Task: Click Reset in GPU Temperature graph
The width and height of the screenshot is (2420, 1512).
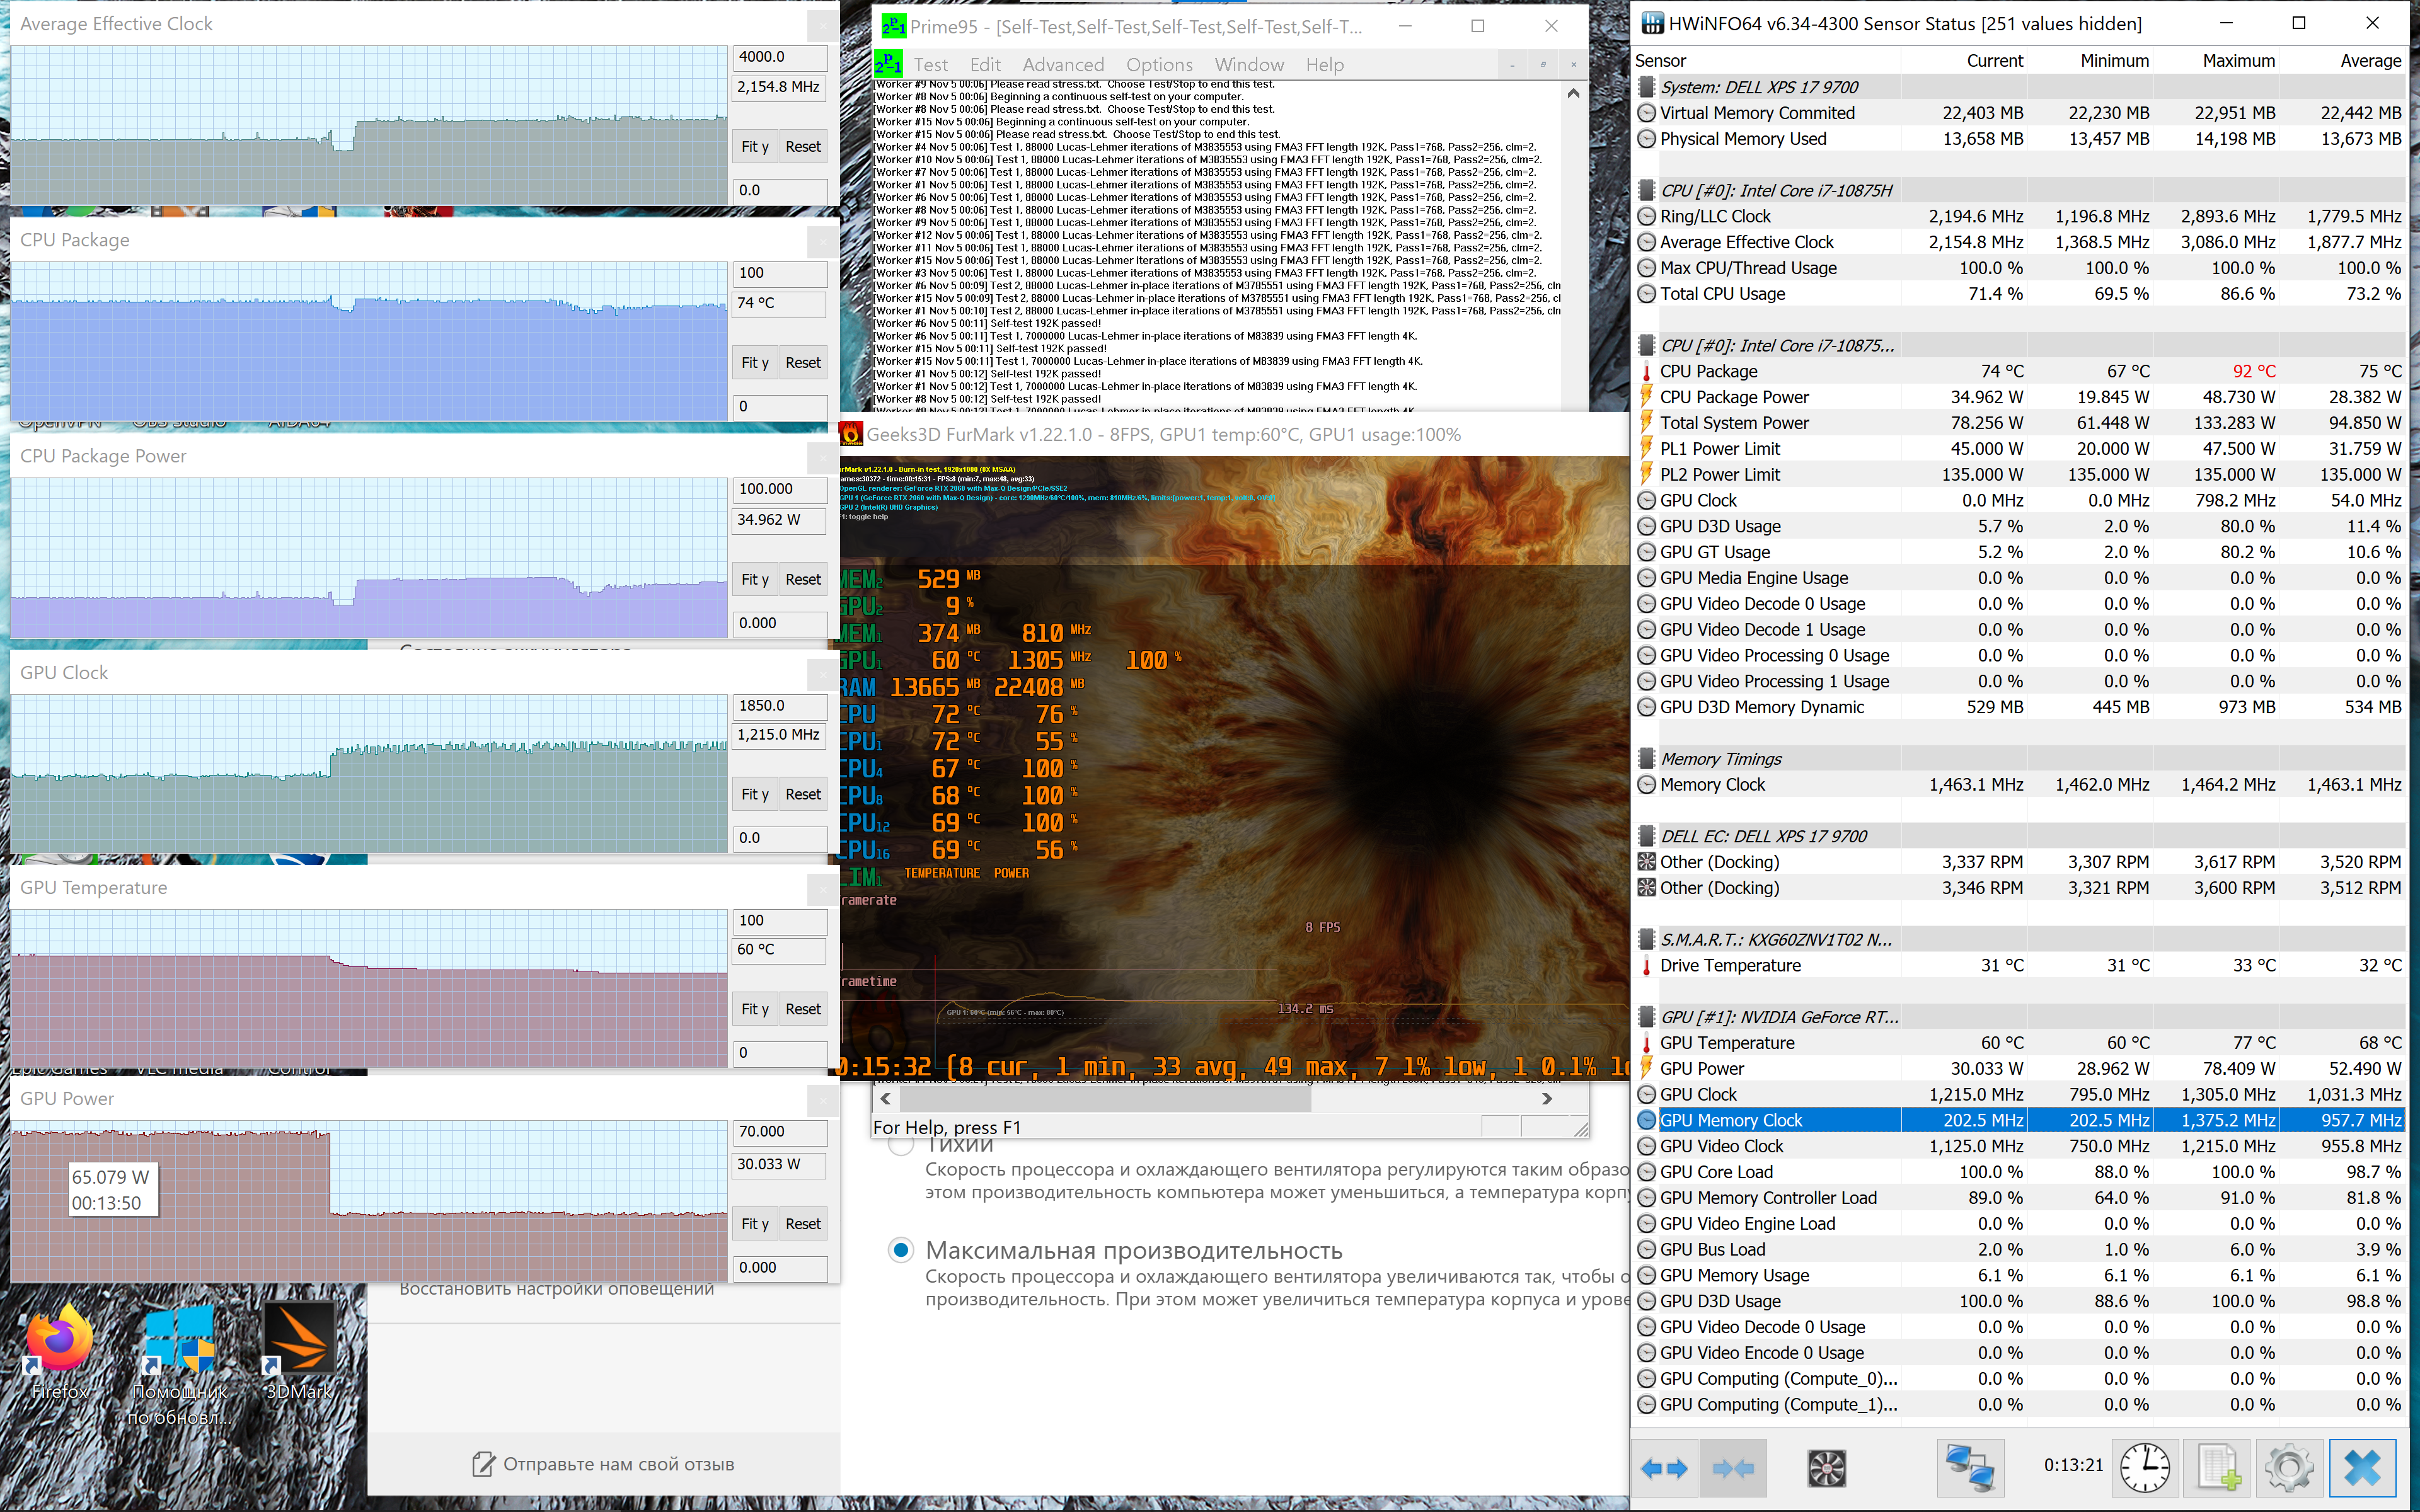Action: tap(803, 1009)
